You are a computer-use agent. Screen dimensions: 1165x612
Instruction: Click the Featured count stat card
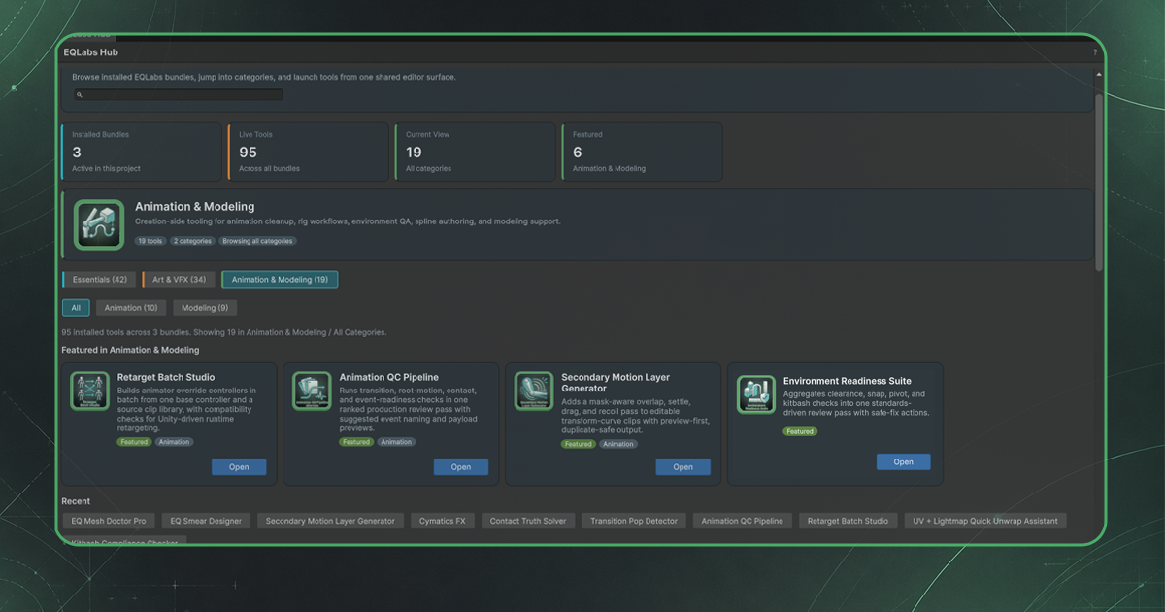643,152
